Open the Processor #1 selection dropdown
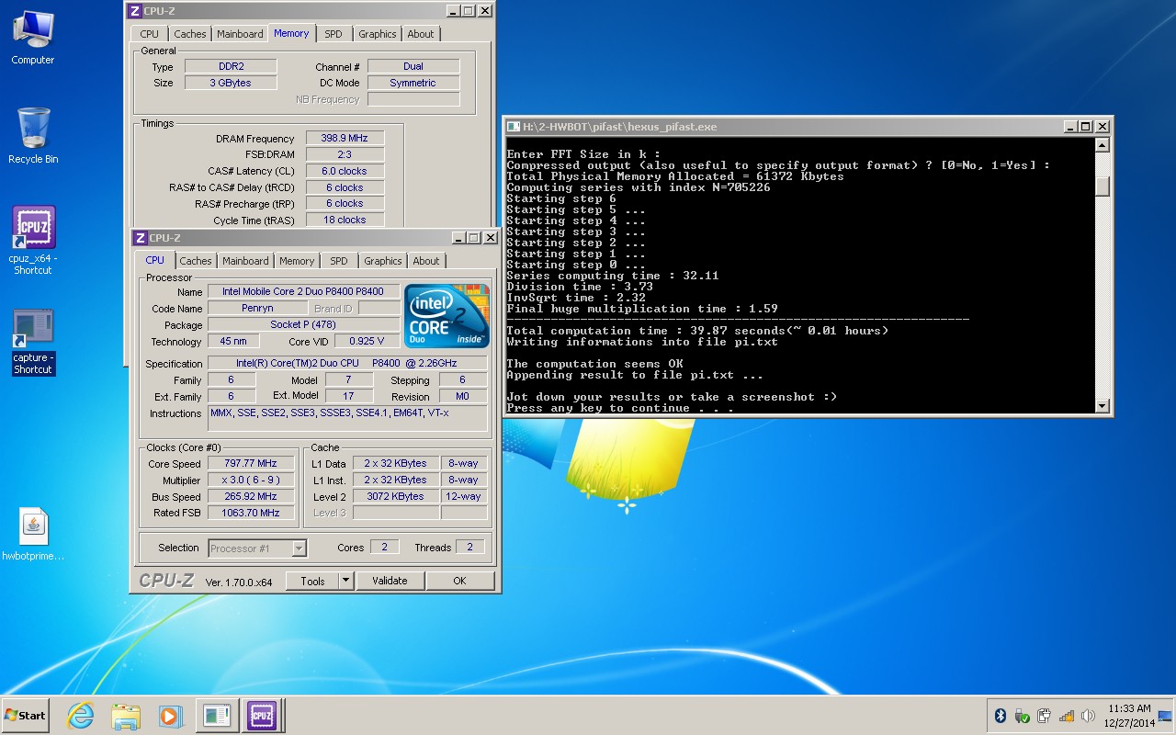 (257, 548)
